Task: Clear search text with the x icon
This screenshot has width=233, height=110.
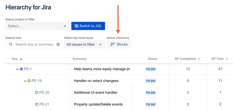Action: point(58,44)
